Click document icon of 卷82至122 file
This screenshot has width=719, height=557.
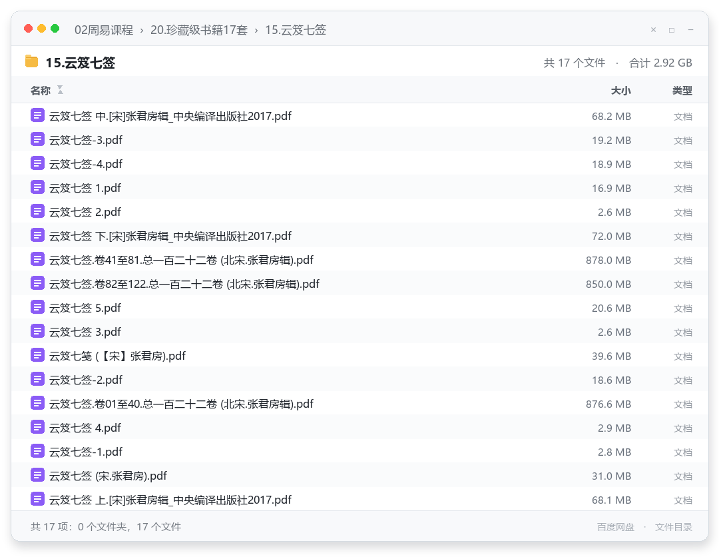coord(37,283)
